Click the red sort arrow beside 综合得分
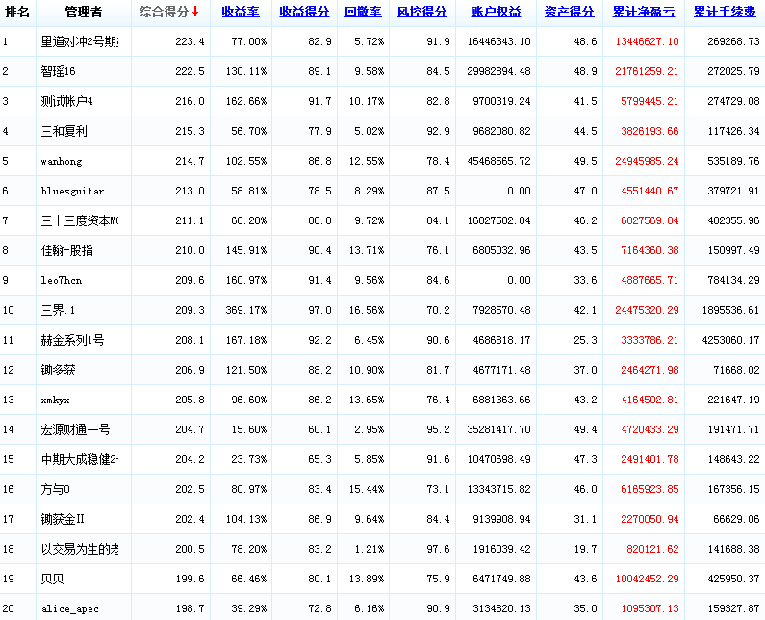Image resolution: width=765 pixels, height=620 pixels. tap(195, 13)
